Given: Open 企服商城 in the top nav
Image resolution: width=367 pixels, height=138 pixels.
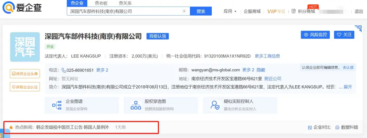Looking at the screenshot, I should pyautogui.click(x=252, y=11).
